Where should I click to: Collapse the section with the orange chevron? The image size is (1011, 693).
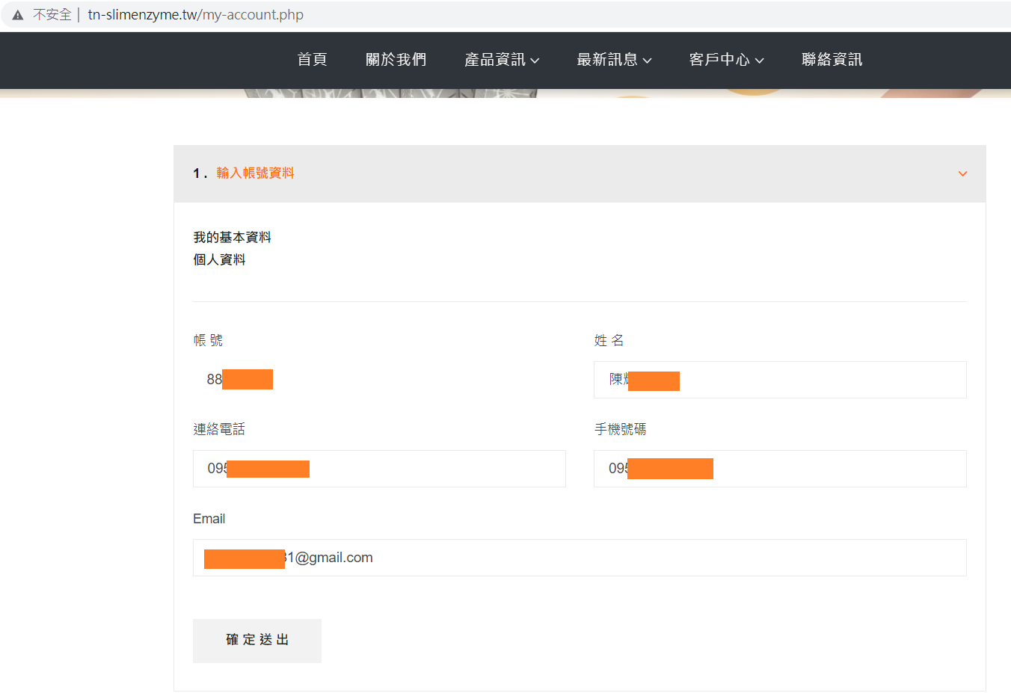point(962,173)
